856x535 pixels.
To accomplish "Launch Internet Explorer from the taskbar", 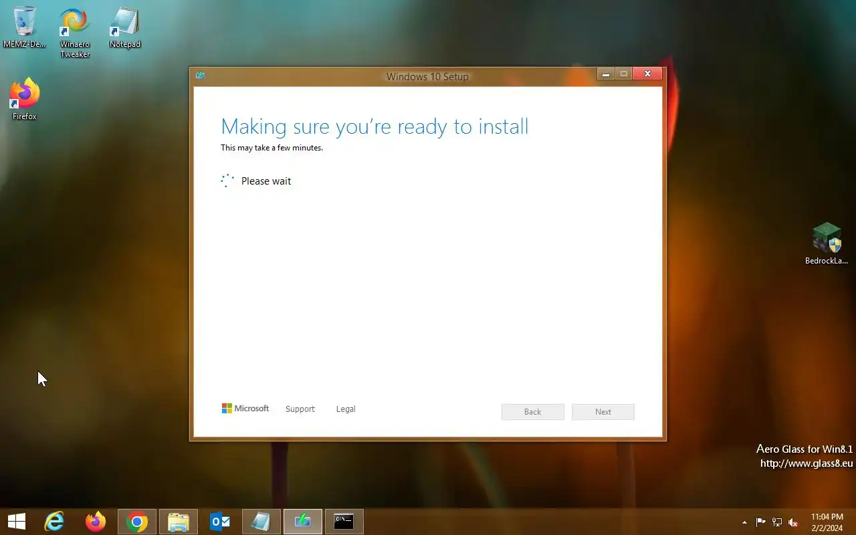I will click(53, 522).
